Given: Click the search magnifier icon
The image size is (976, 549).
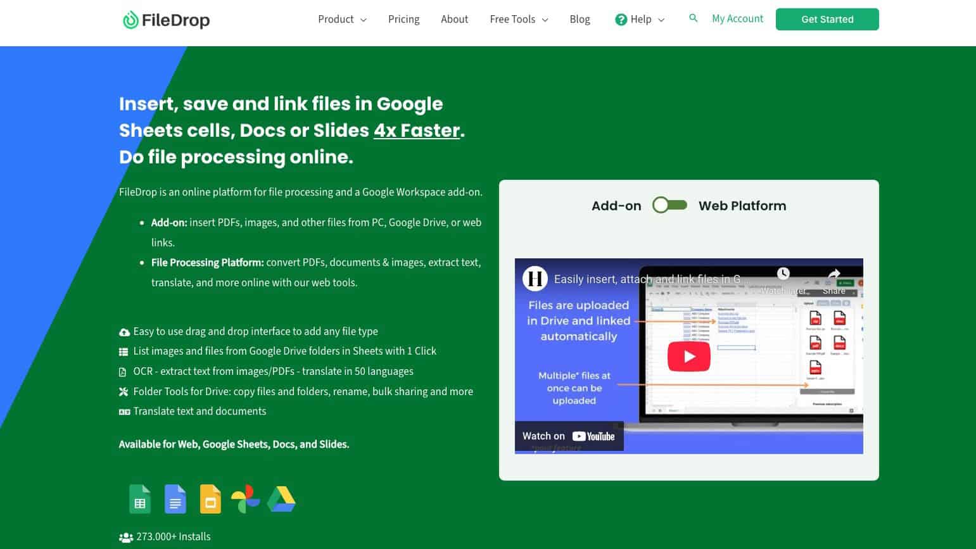Looking at the screenshot, I should tap(694, 18).
